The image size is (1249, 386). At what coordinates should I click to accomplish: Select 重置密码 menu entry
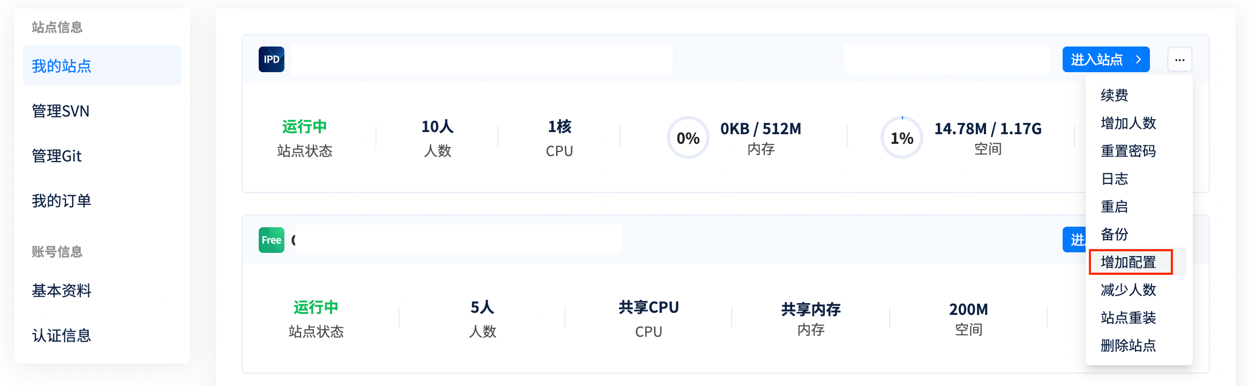1128,151
